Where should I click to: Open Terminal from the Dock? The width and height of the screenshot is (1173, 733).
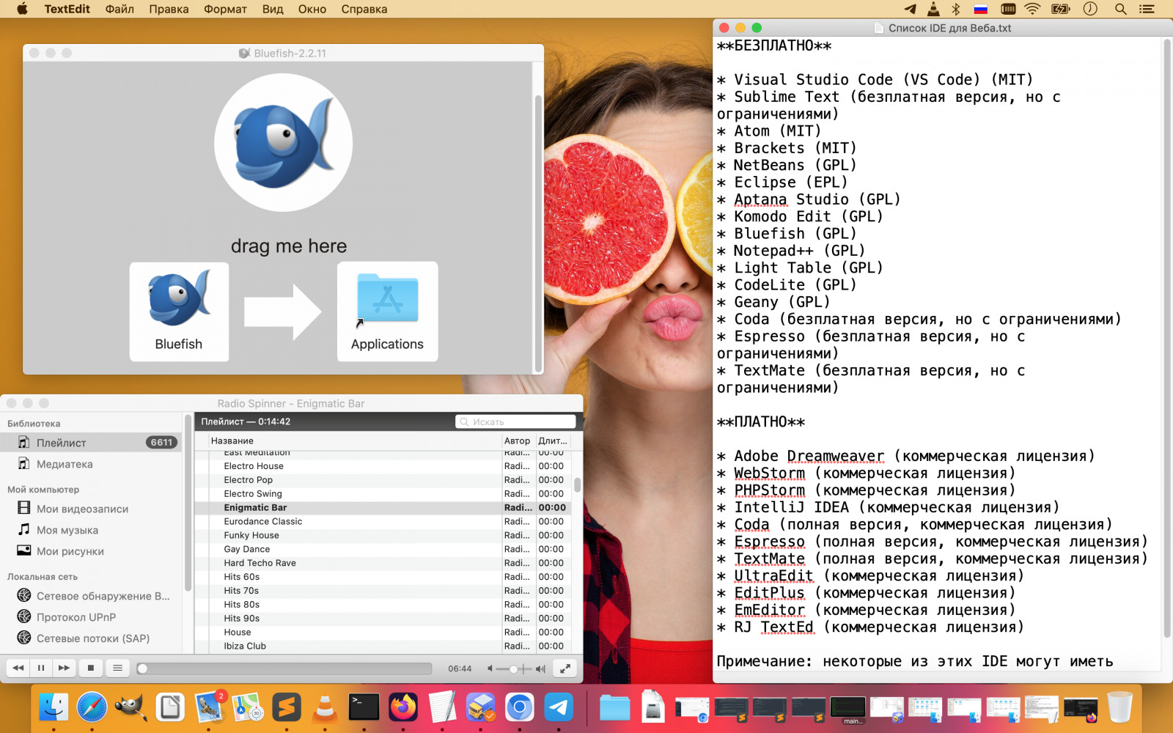coord(364,707)
